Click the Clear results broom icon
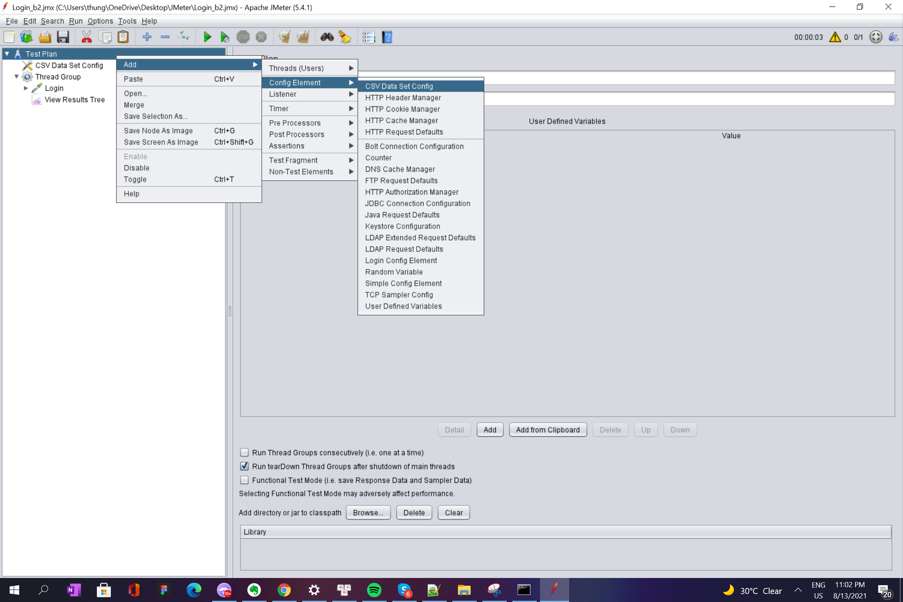 point(284,37)
